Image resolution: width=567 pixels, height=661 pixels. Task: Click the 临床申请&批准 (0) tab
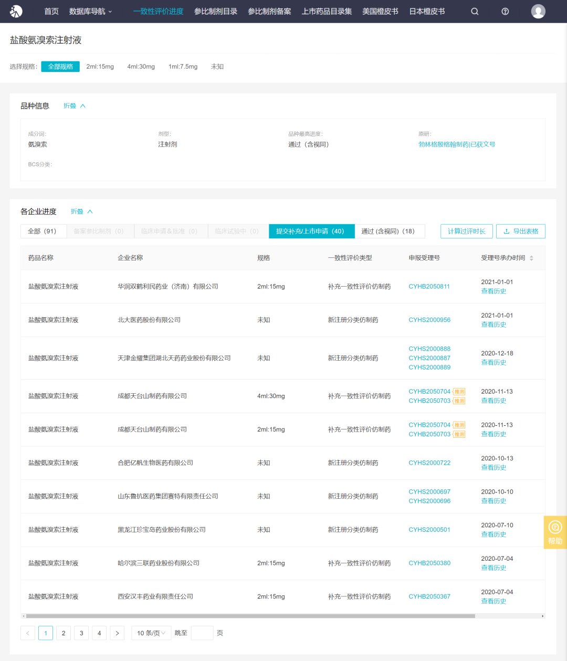(171, 231)
